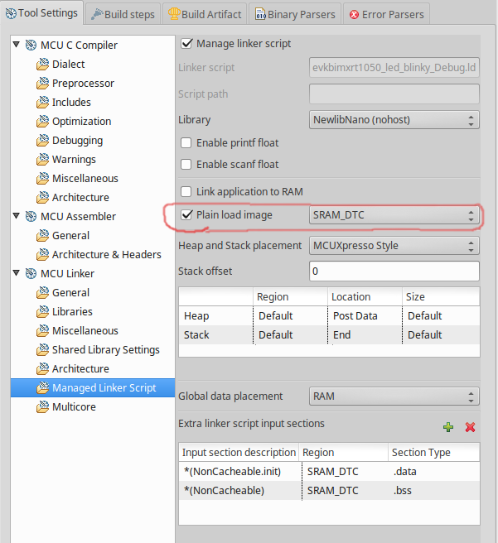The width and height of the screenshot is (498, 543).
Task: Click the Region column header in heap table
Action: coord(290,297)
